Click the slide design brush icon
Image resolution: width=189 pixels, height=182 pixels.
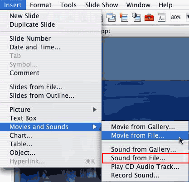click(124, 17)
